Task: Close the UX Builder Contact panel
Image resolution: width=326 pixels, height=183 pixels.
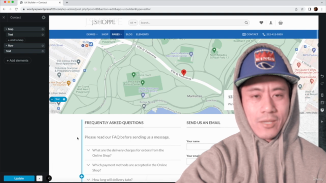Action: [4, 17]
